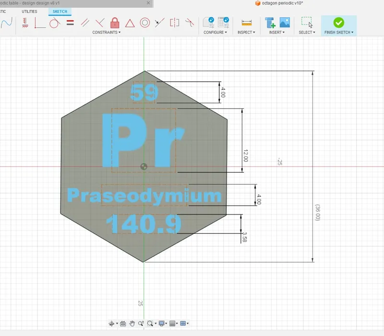Apply the Equal constraint tool

[70, 23]
